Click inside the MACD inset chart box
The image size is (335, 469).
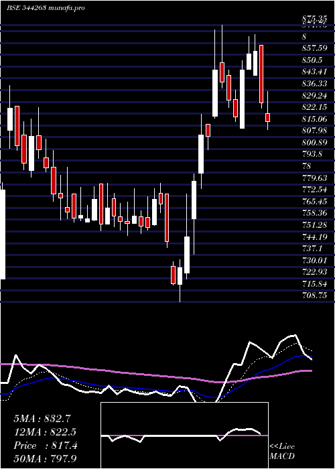184,435
